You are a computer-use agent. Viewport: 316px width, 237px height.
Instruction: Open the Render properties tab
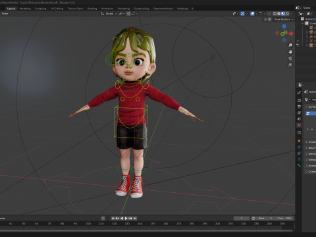(299, 100)
